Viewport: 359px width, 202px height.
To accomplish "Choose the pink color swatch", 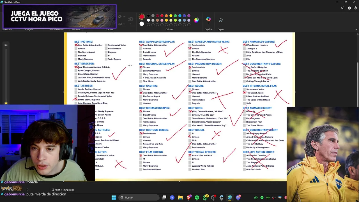I will pyautogui.click(x=162, y=20).
